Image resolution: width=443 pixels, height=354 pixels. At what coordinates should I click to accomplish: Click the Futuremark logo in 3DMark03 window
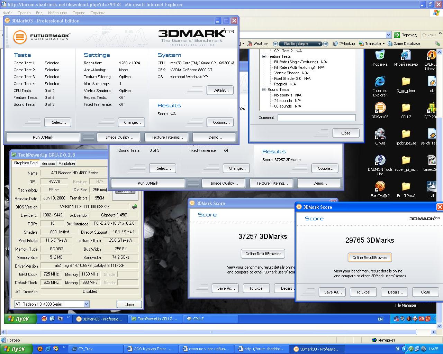(42, 37)
